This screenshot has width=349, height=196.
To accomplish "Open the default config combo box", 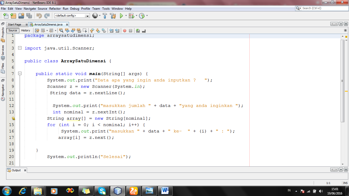I will coord(72,16).
